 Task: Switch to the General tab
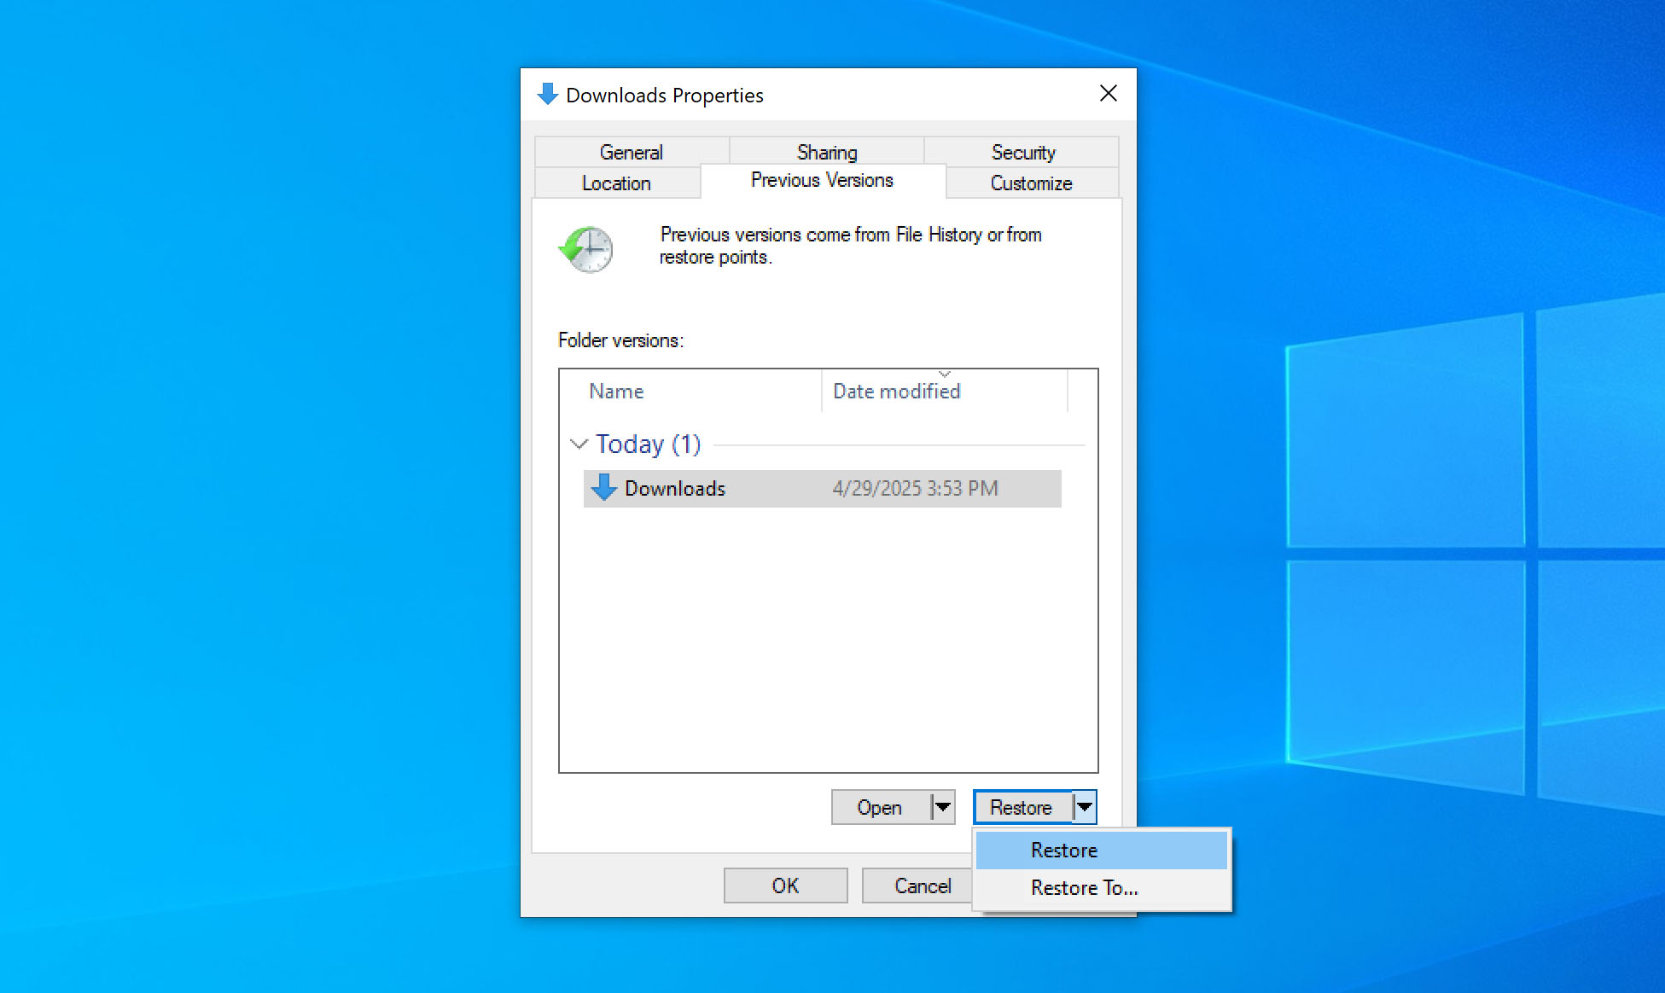coord(632,152)
